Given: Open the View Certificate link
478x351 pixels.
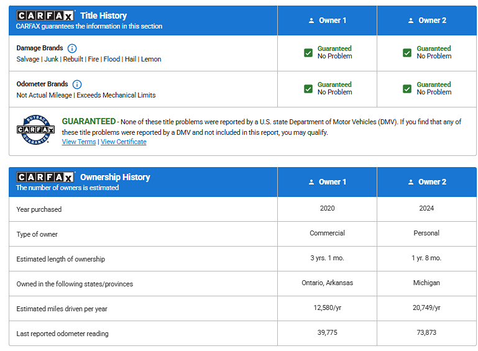Looking at the screenshot, I should pyautogui.click(x=124, y=142).
